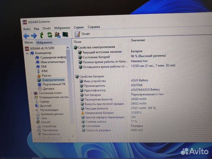This screenshot has height=159, width=212.
Task: Click tree horizontal scroll right arrow
Action: click(69, 140)
